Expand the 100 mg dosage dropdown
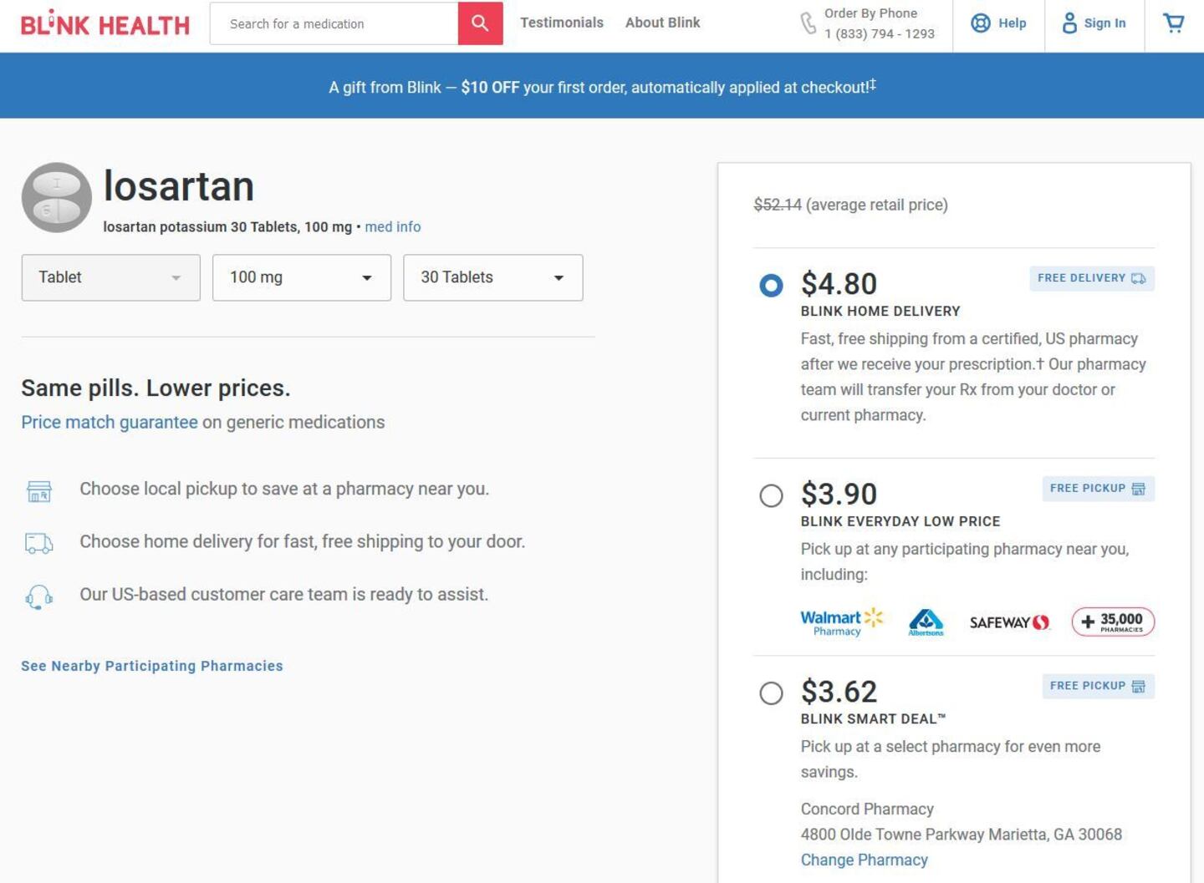This screenshot has width=1204, height=883. (301, 277)
